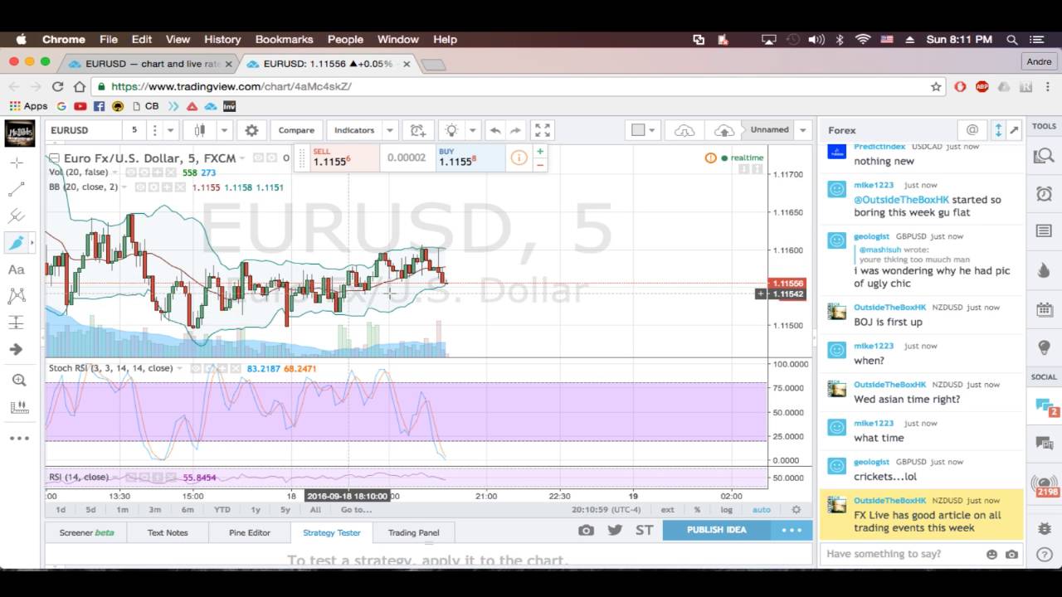Share idea via Twitter bird icon
Screen dimensions: 1062x597
coord(615,530)
